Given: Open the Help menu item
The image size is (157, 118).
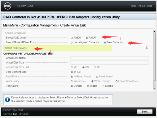Looking at the screenshot, I should pyautogui.click(x=133, y=6).
